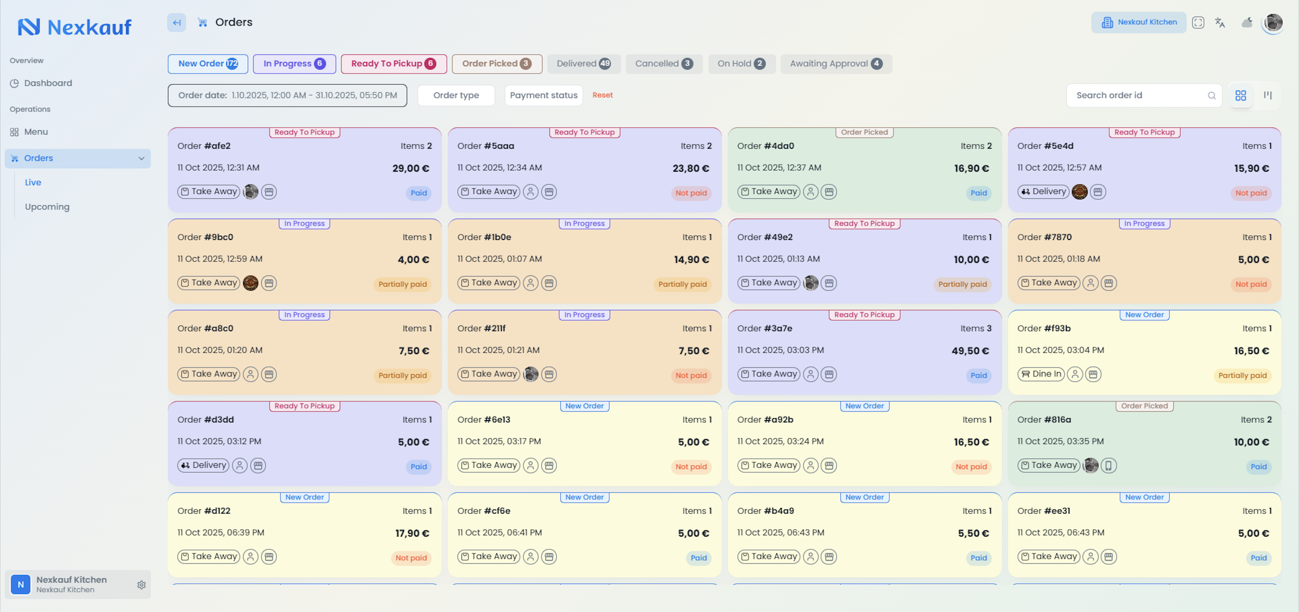Click the search magnifier icon
Image resolution: width=1299 pixels, height=612 pixels.
point(1211,96)
